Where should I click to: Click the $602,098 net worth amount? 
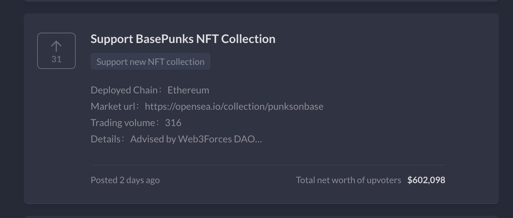[x=426, y=180]
